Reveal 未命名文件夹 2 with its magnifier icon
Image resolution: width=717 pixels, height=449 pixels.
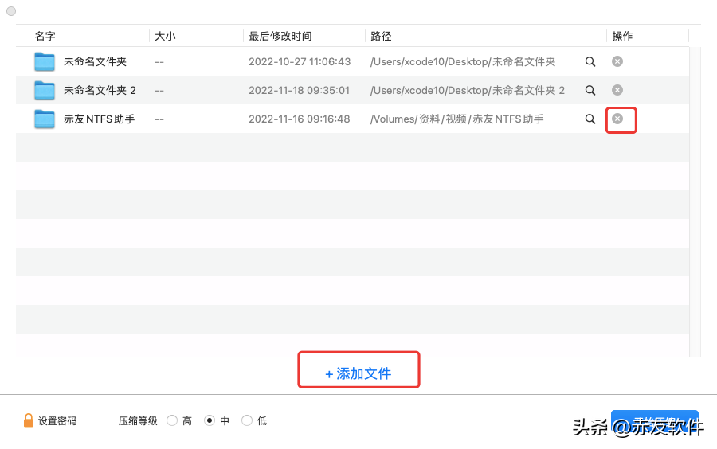[590, 91]
